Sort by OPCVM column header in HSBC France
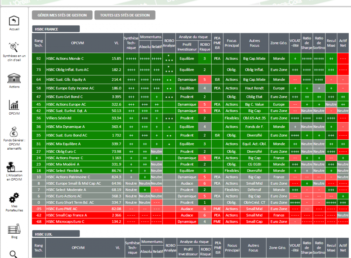Viewport: 351px width, 258px height. click(x=78, y=43)
